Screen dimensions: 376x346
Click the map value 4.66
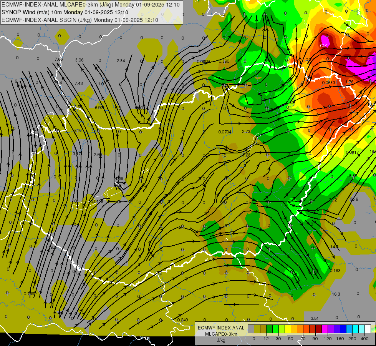pos(119,178)
